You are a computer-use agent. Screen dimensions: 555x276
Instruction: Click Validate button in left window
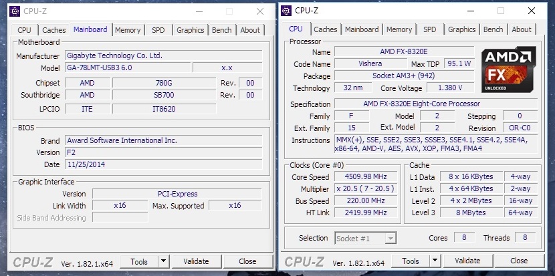pyautogui.click(x=196, y=261)
